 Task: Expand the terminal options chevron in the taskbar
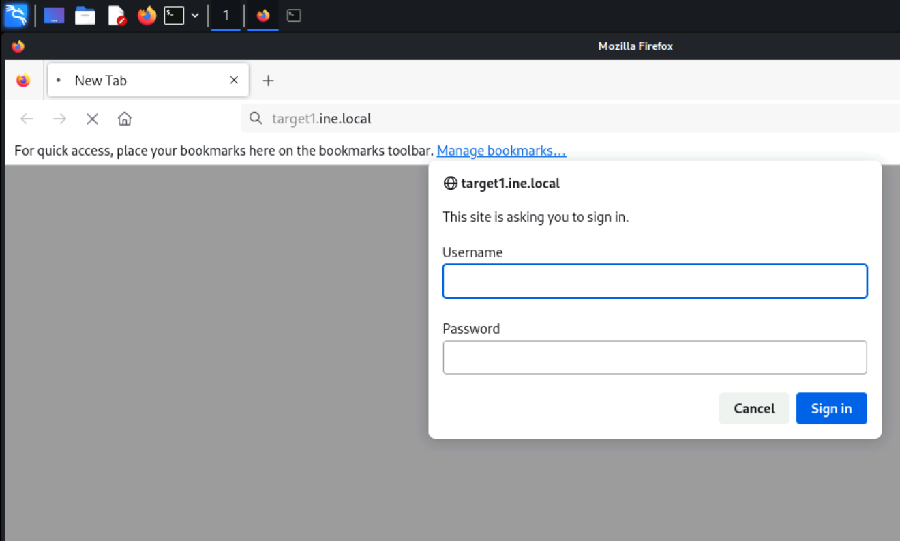tap(194, 15)
